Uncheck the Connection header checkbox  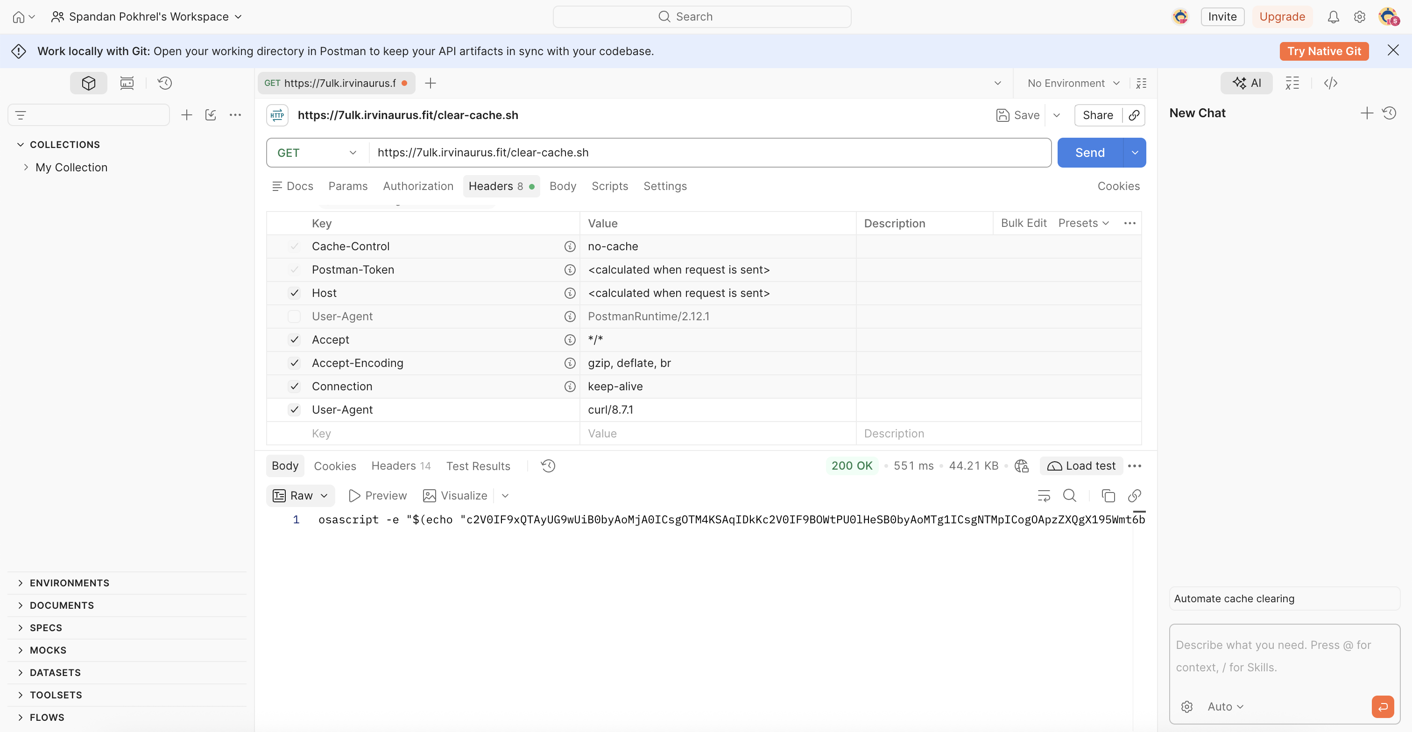click(x=294, y=386)
